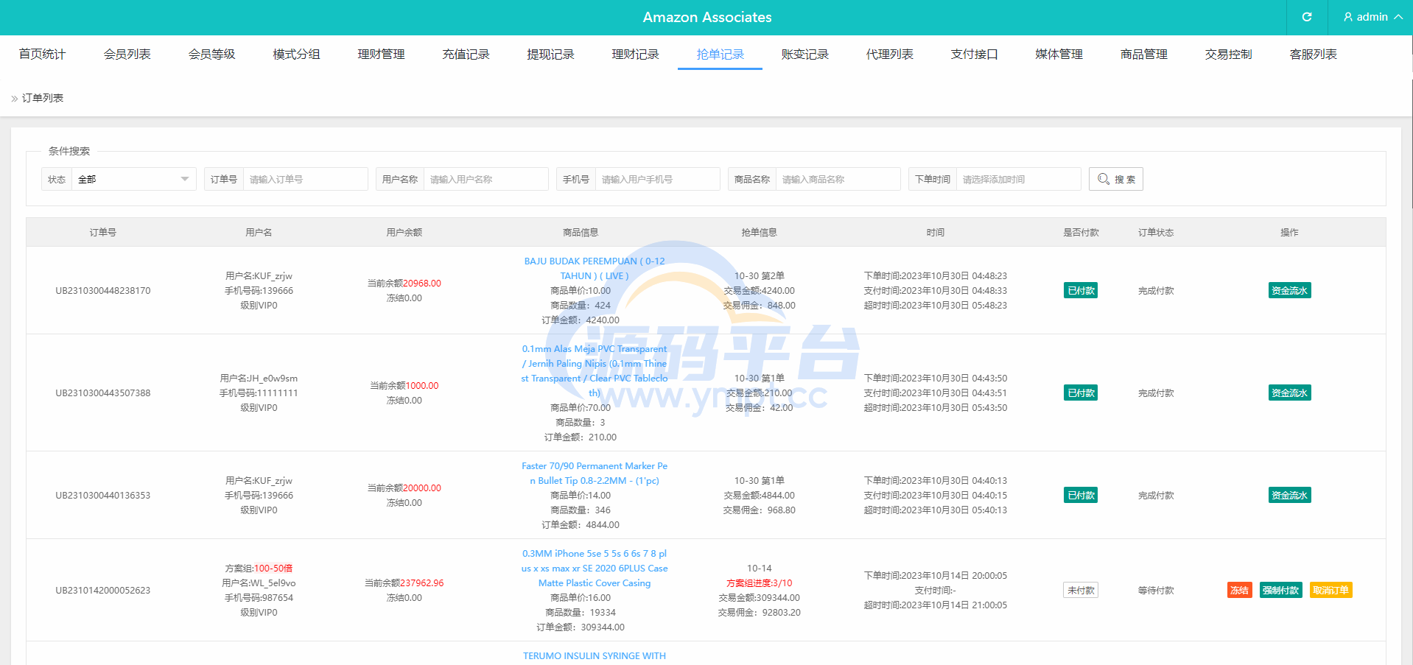
Task: Click the 等待付款 status text
Action: click(x=1156, y=591)
